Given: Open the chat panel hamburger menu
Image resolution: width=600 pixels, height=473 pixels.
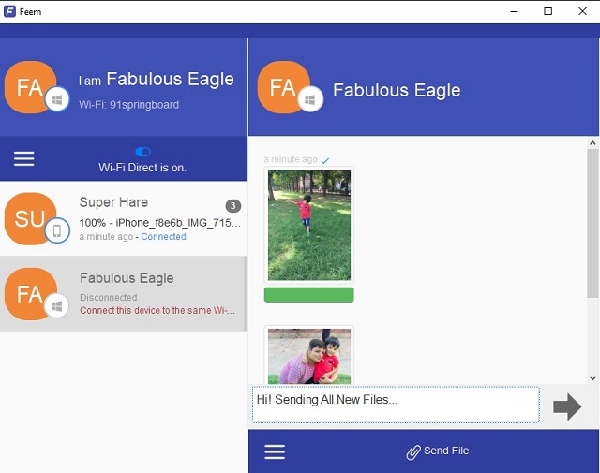Looking at the screenshot, I should pyautogui.click(x=275, y=451).
